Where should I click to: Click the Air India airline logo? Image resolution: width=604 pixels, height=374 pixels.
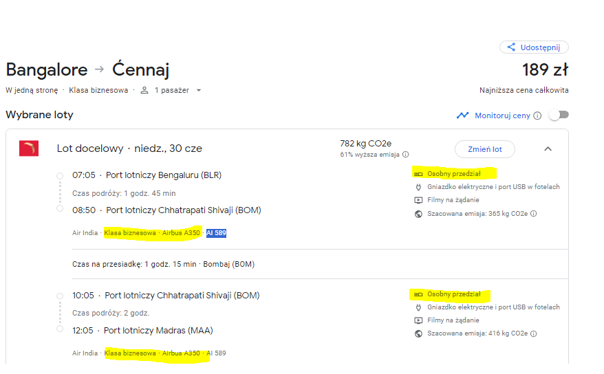[x=29, y=148]
